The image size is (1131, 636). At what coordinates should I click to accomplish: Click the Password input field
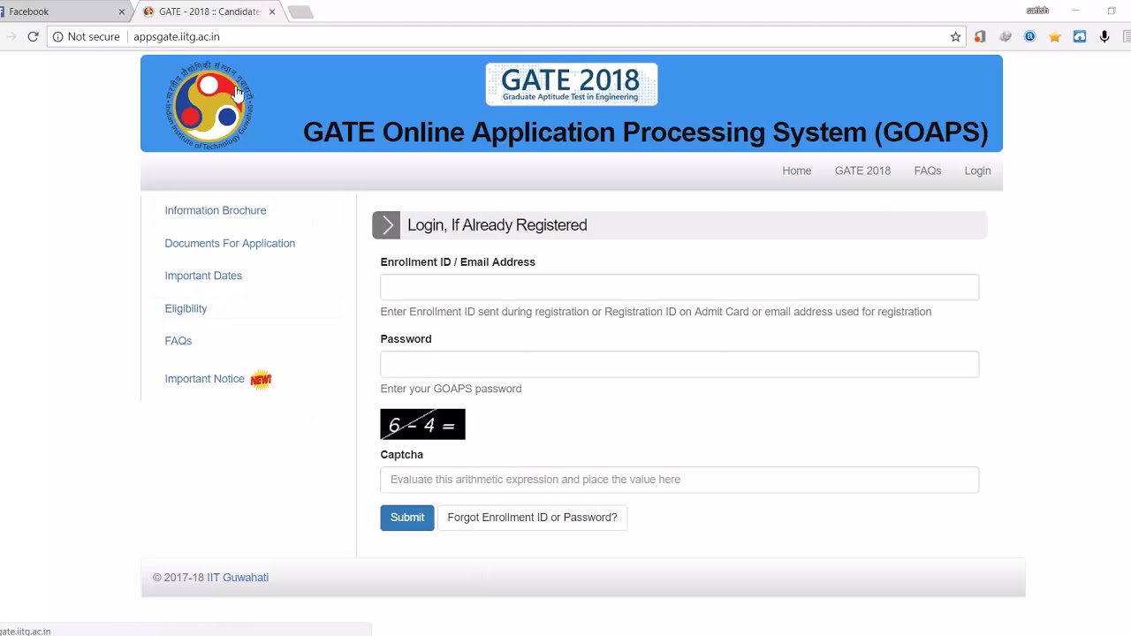click(679, 364)
